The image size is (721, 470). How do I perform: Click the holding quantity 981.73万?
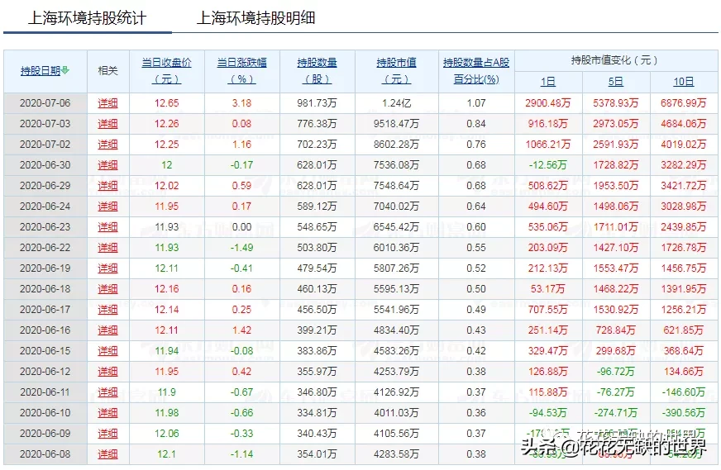click(317, 103)
